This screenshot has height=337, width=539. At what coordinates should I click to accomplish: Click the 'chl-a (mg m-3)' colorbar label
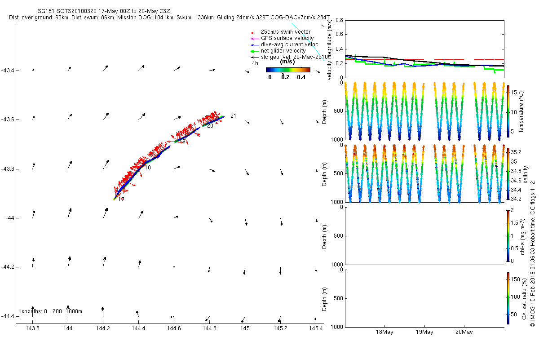click(x=523, y=236)
